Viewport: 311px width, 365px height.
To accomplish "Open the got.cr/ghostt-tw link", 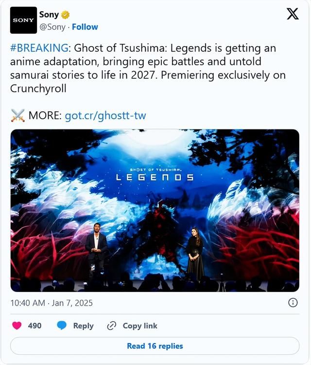I will 105,116.
